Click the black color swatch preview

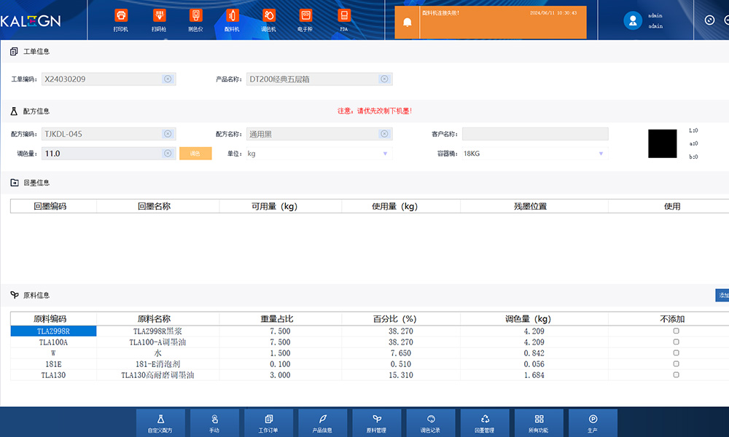[x=663, y=143]
